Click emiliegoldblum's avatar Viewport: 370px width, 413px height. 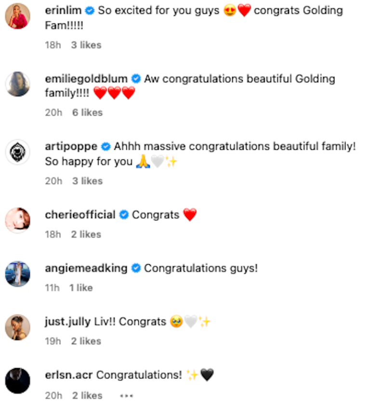click(x=18, y=84)
